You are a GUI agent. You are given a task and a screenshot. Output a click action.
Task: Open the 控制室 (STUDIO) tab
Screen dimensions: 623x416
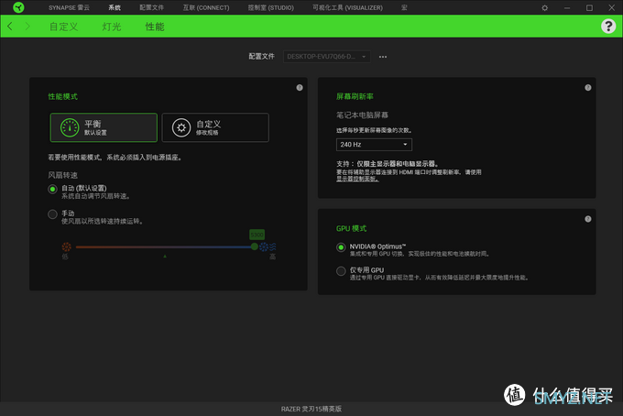270,7
